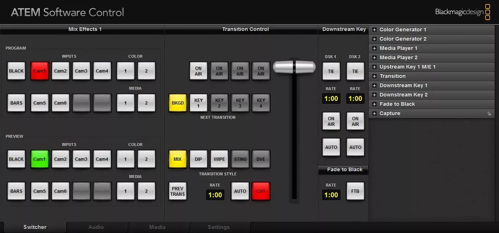
Task: Toggle KEY 1 in Next Transition
Action: (x=199, y=103)
